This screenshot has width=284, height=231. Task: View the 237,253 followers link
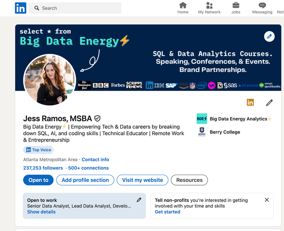click(43, 168)
